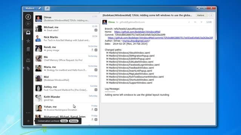Open Home link github.com/Bodekaer/WindowsMail
241x135 pixels.
137,32
